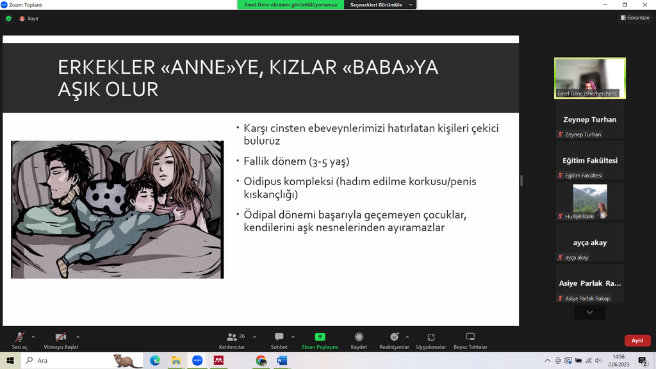The width and height of the screenshot is (656, 369).
Task: Click the green encryption shield icon
Action: (x=8, y=19)
